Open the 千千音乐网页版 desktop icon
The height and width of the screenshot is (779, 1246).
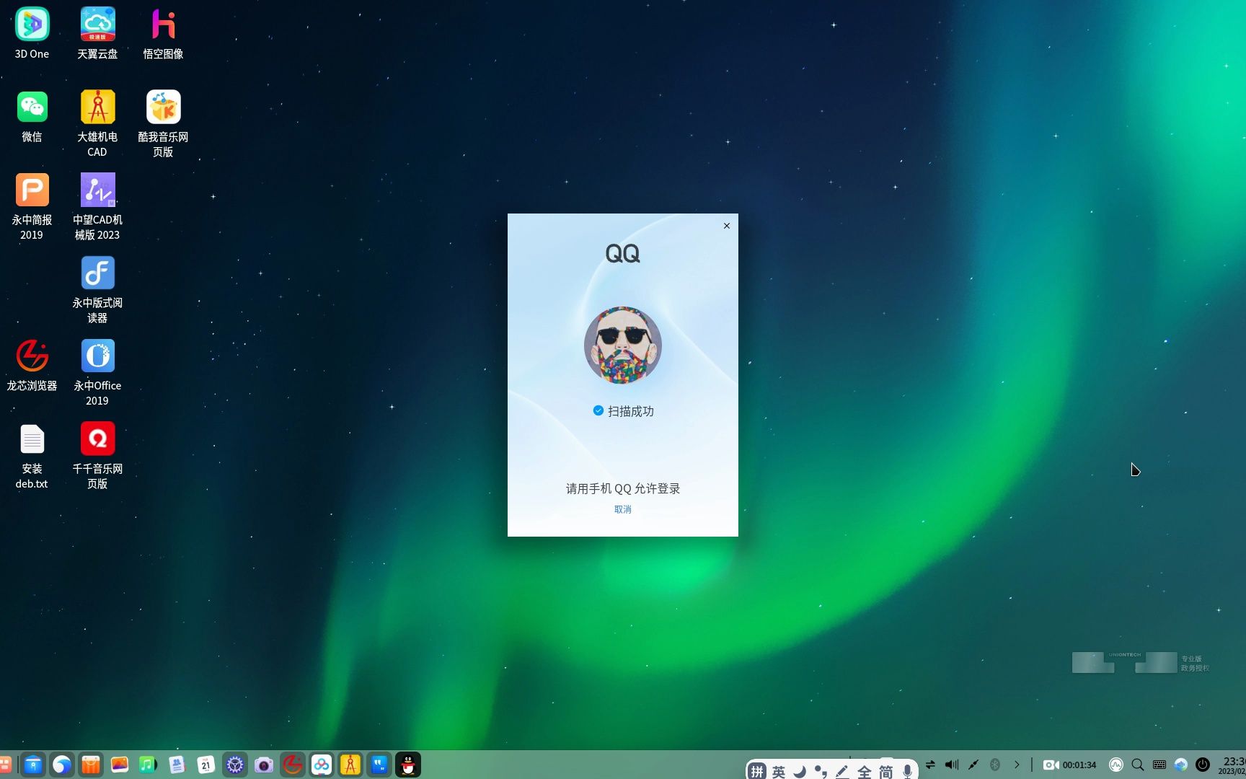pyautogui.click(x=97, y=454)
